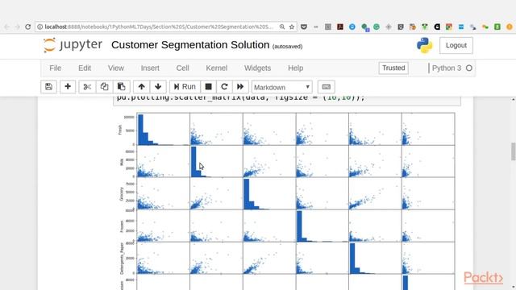Open the View menu
The image size is (516, 290).
[x=116, y=68]
